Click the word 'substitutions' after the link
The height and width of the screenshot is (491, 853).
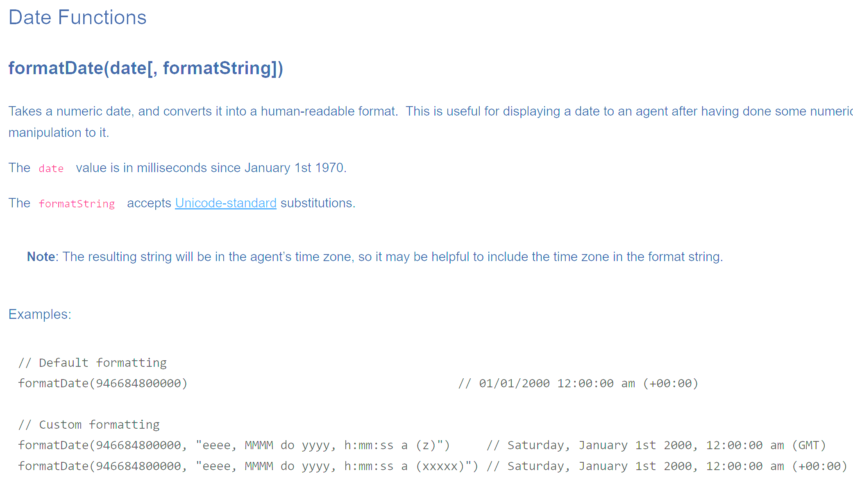(316, 203)
